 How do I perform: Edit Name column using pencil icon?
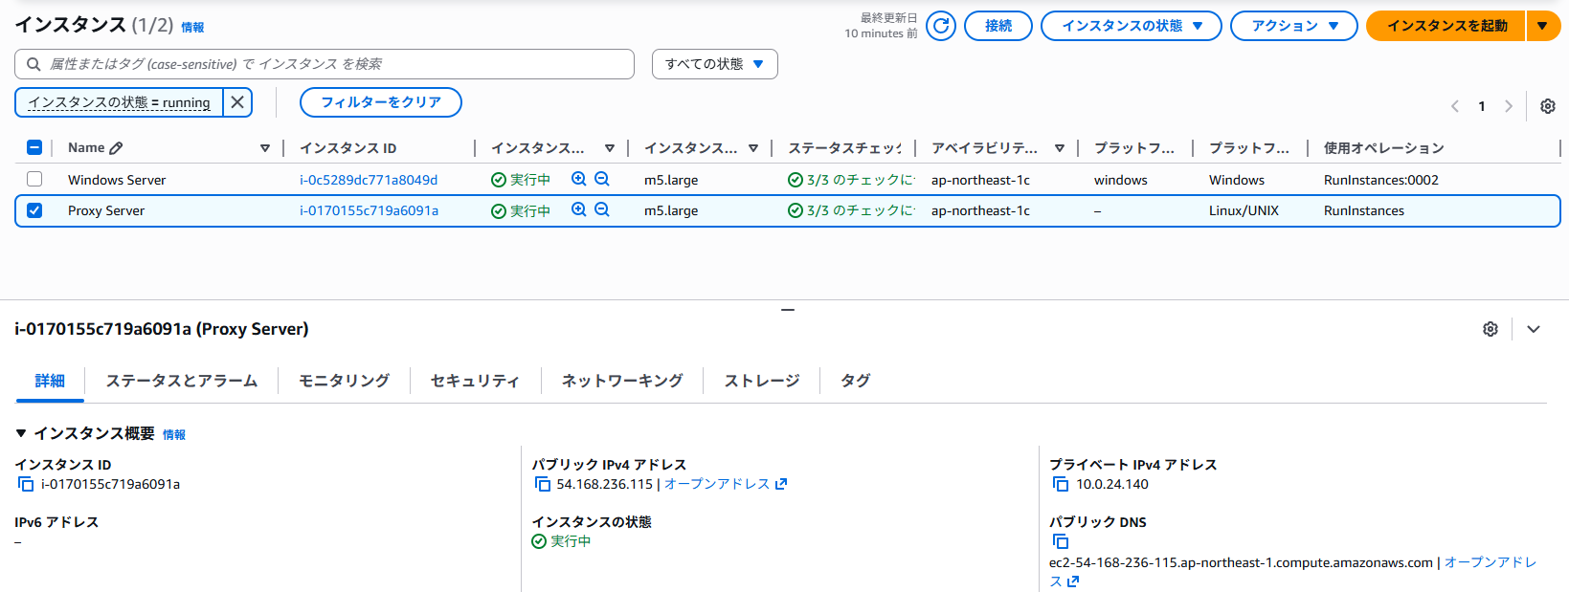tap(117, 148)
